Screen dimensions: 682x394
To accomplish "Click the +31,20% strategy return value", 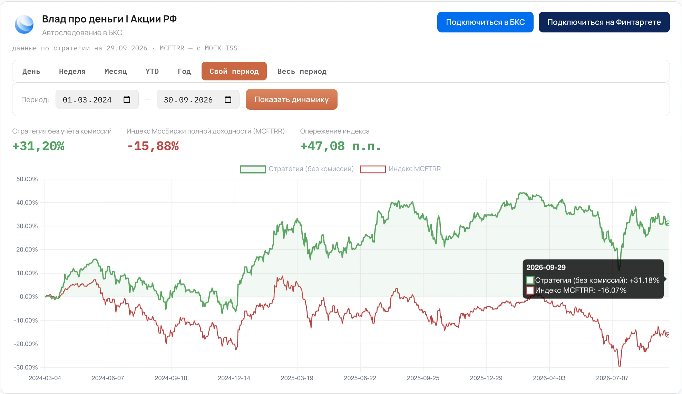I will click(38, 146).
